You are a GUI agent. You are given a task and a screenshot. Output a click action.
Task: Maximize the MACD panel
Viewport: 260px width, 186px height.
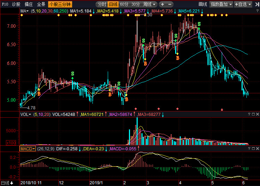click(x=253, y=149)
